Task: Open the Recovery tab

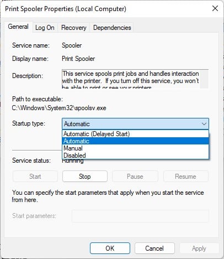Action: [74, 28]
